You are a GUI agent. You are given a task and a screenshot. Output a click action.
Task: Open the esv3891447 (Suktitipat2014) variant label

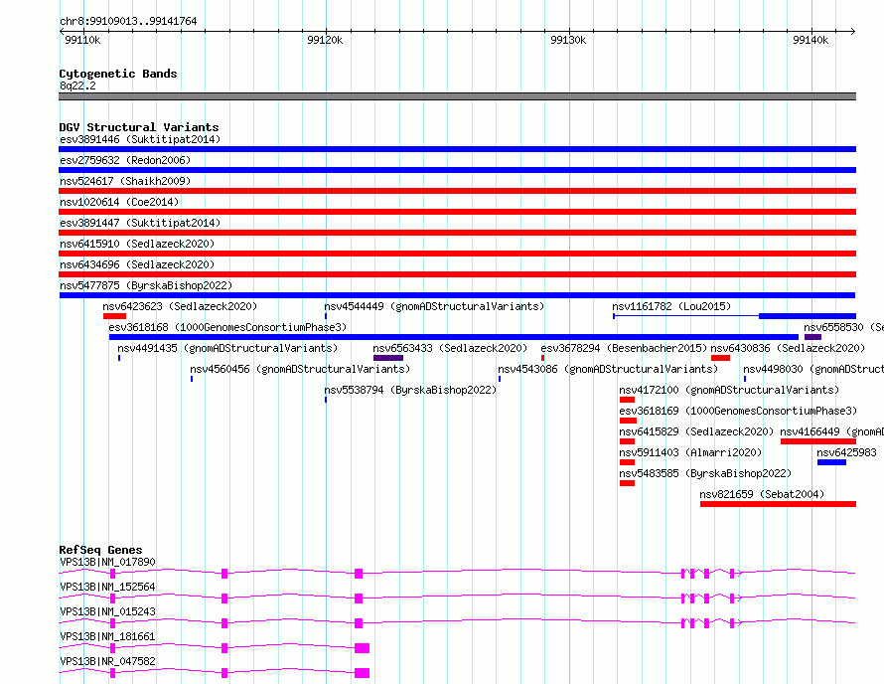pyautogui.click(x=140, y=223)
